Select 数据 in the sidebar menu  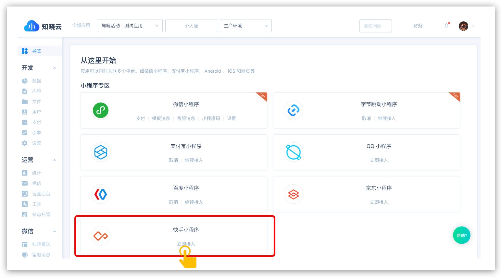37,81
